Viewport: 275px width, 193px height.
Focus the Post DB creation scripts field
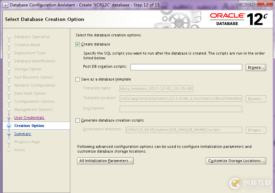[186, 67]
